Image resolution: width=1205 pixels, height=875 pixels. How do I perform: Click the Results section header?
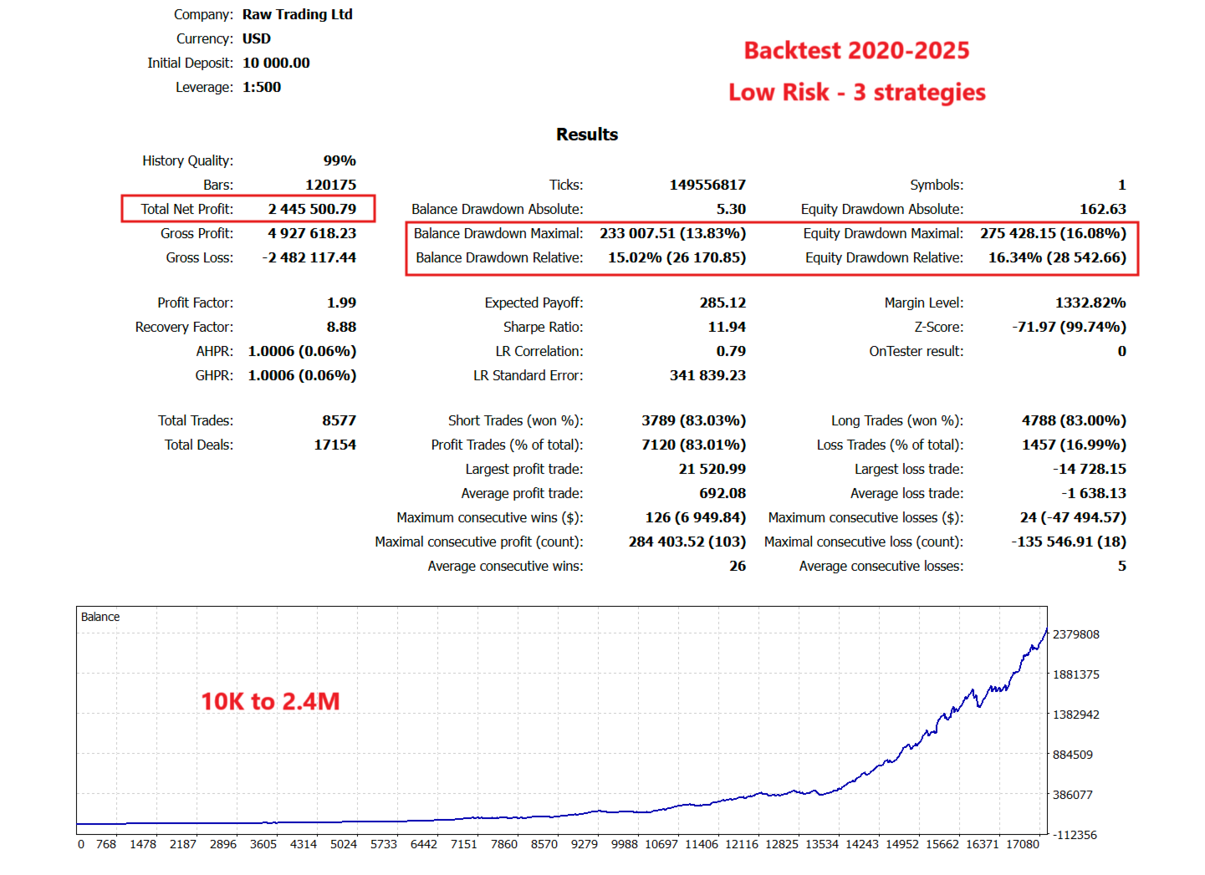[586, 134]
